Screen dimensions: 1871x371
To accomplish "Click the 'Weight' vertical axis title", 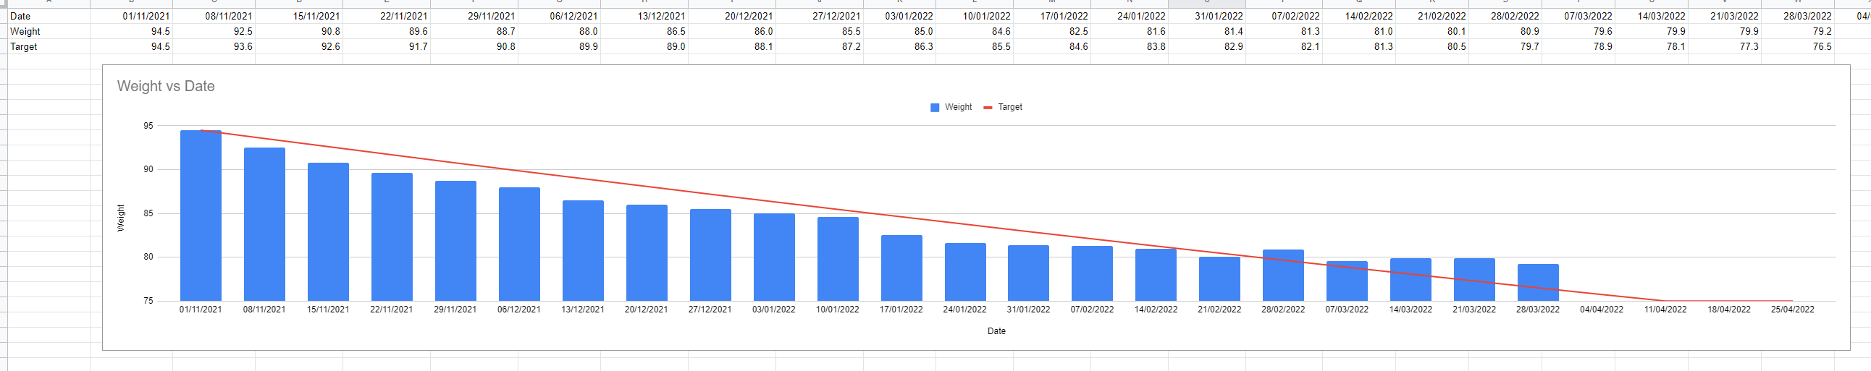I will 122,218.
